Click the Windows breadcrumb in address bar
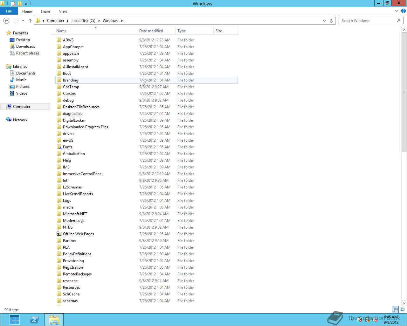This screenshot has width=407, height=326. (110, 21)
